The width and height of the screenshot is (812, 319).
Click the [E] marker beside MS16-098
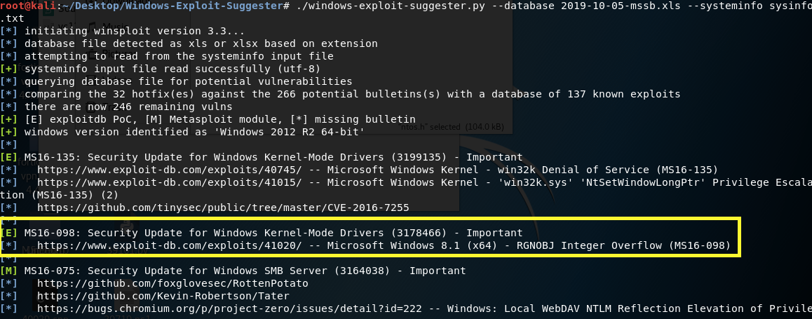(x=9, y=233)
